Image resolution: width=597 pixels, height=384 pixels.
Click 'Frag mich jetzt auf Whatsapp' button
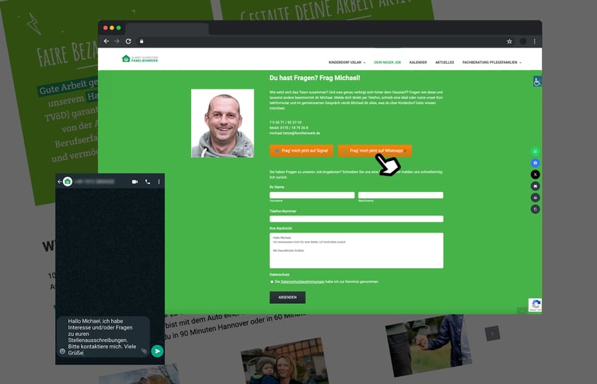coord(375,151)
